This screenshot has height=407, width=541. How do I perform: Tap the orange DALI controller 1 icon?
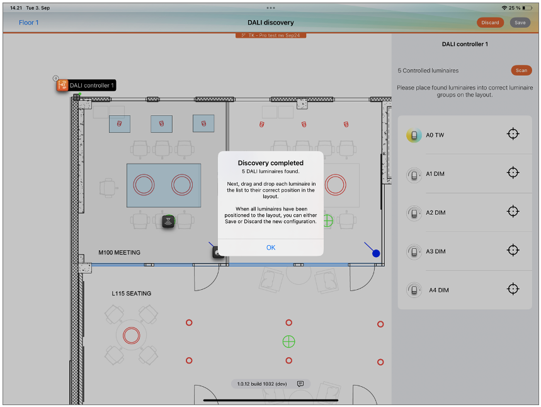pos(62,85)
